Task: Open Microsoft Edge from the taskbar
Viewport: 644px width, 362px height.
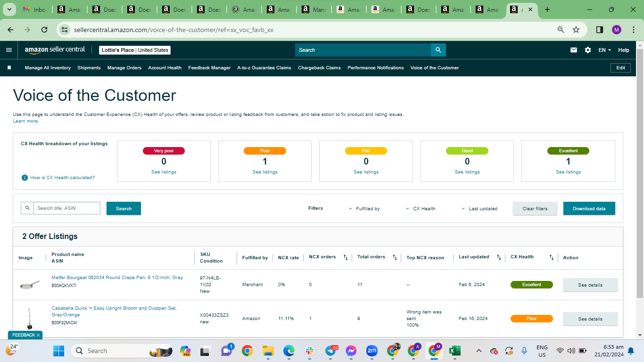Action: coord(289,351)
